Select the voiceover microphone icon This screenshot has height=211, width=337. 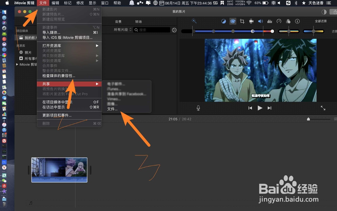[x=198, y=108]
